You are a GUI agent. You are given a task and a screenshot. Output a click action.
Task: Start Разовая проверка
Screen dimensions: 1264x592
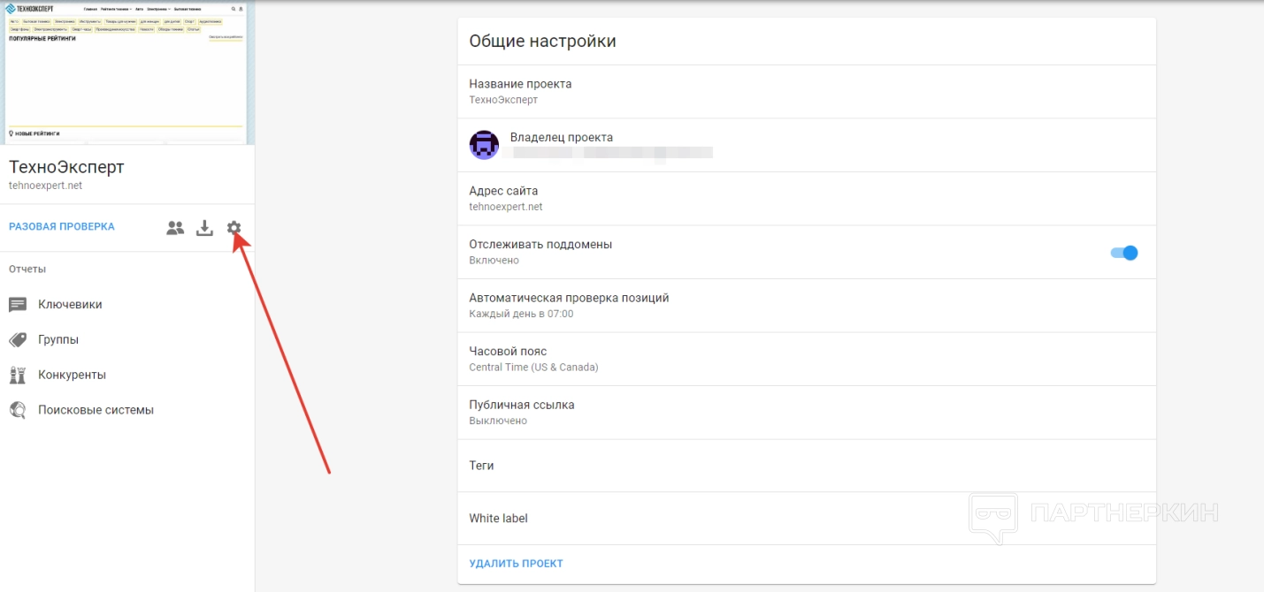coord(62,226)
